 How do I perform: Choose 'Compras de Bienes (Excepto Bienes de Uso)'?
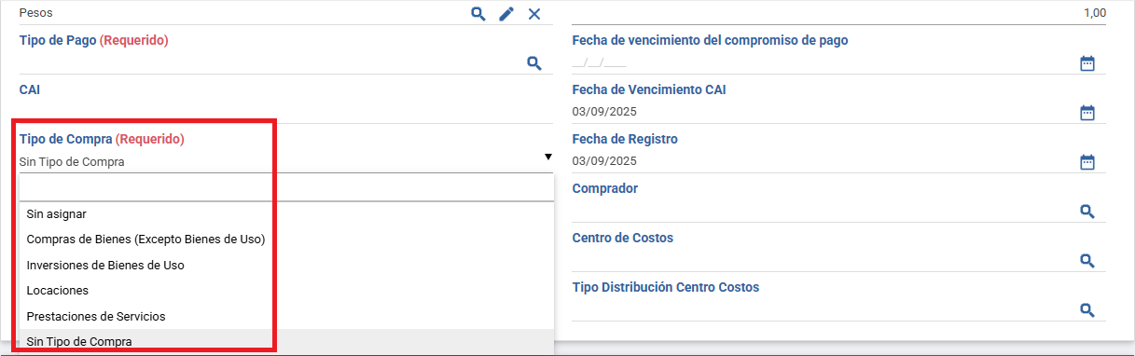coord(286,240)
